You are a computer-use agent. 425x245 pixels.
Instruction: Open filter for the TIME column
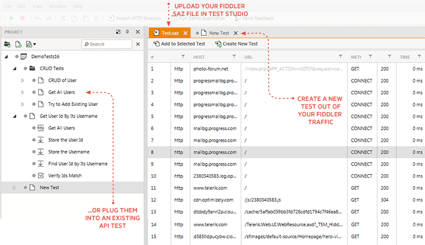click(419, 56)
